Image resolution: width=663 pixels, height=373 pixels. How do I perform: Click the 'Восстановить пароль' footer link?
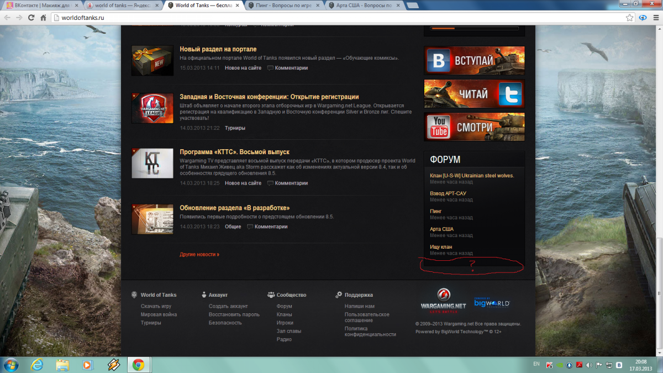[x=234, y=314]
